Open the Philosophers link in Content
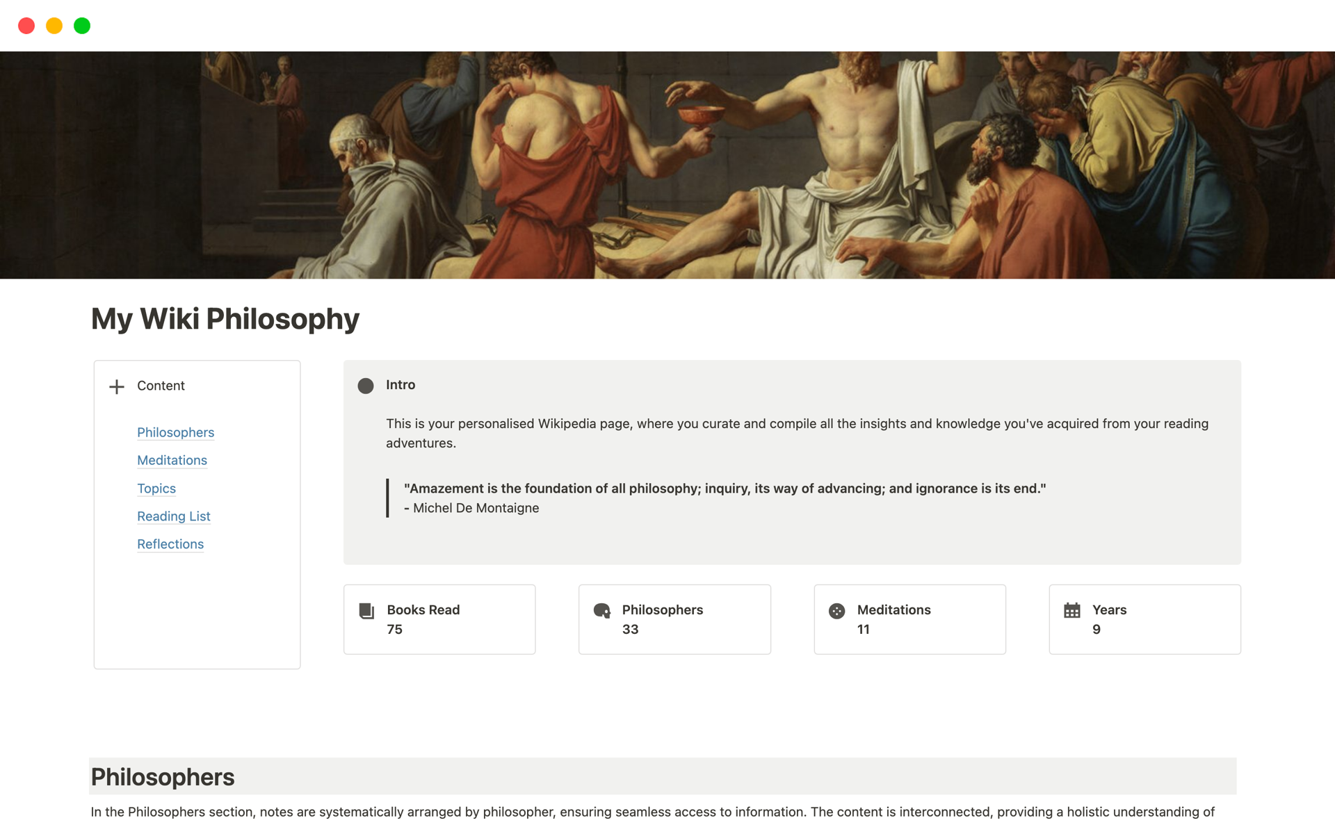Screen dimensions: 1335x834 point(175,432)
